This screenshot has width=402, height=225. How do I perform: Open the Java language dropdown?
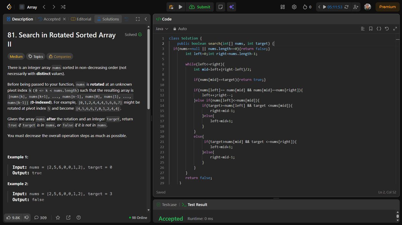point(162,29)
